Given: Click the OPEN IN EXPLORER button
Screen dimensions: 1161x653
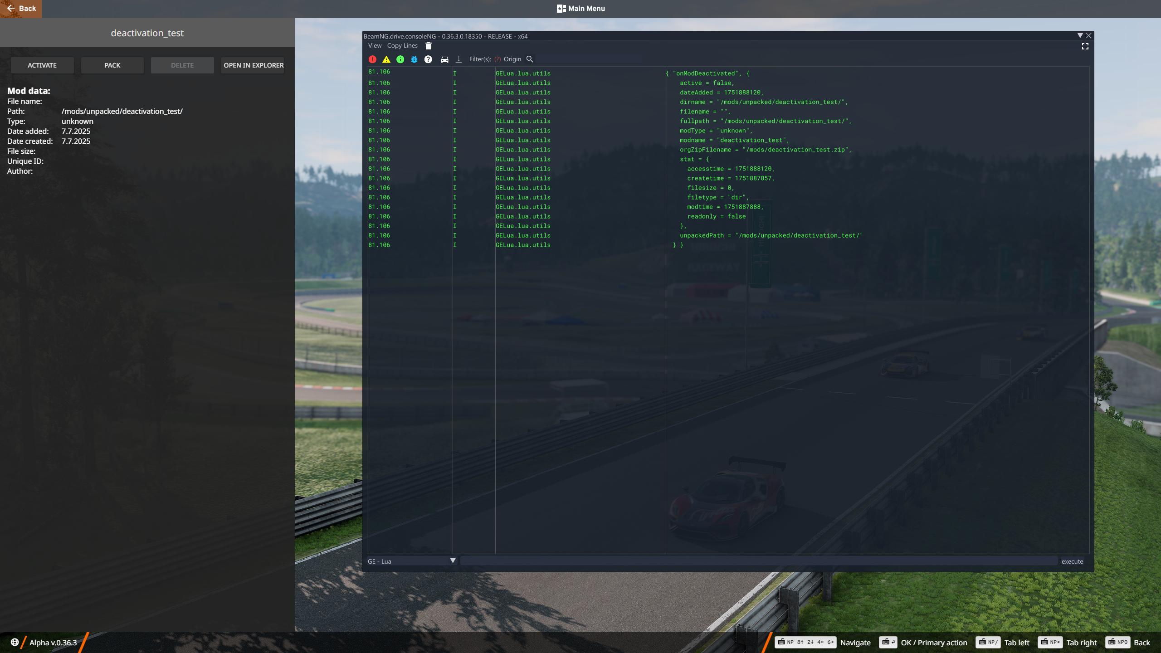Looking at the screenshot, I should (x=253, y=65).
